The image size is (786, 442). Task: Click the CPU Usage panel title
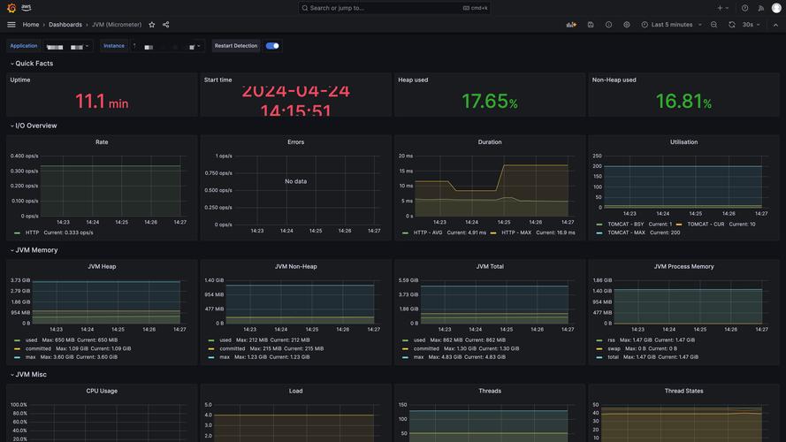point(102,391)
